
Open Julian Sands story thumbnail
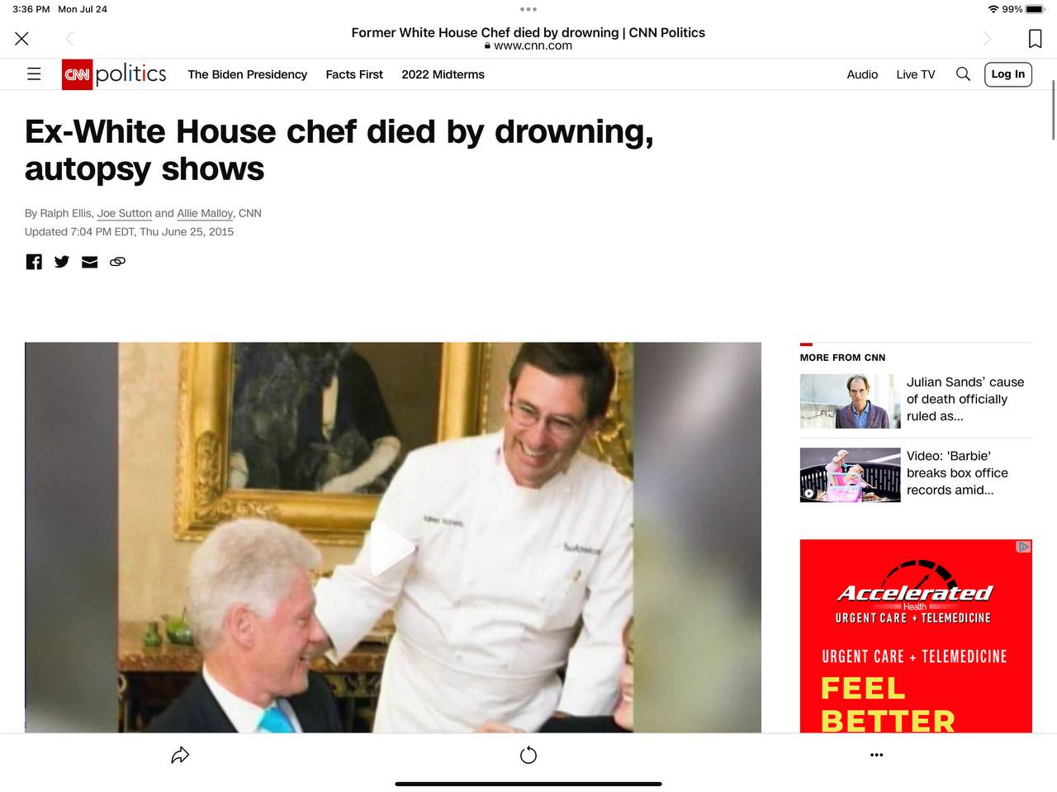pos(851,401)
